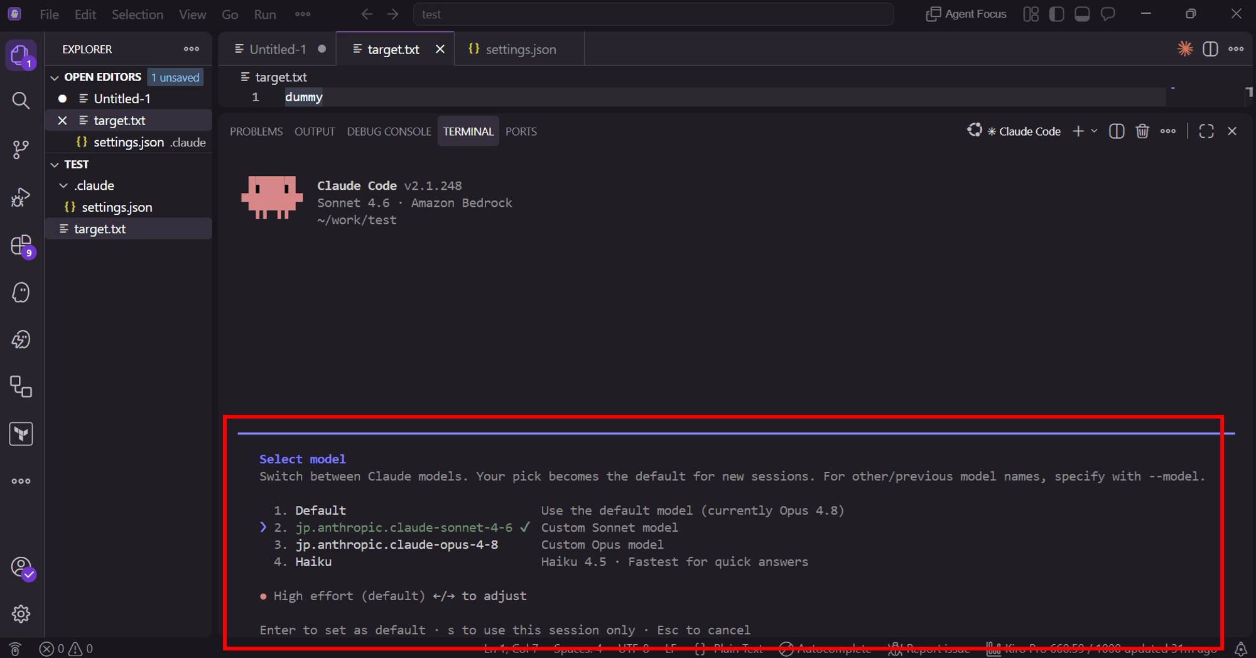Open the Selection menu

pos(138,14)
